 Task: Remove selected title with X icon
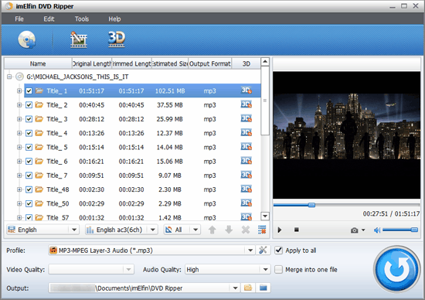point(246,230)
